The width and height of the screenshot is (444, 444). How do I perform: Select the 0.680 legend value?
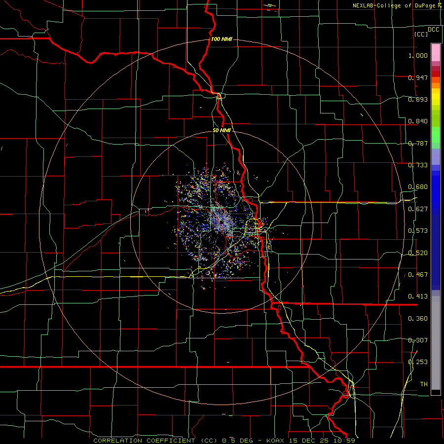click(418, 187)
